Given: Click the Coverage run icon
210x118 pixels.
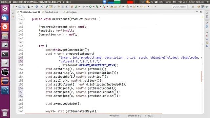Looking at the screenshot, I should click(x=97, y=7).
